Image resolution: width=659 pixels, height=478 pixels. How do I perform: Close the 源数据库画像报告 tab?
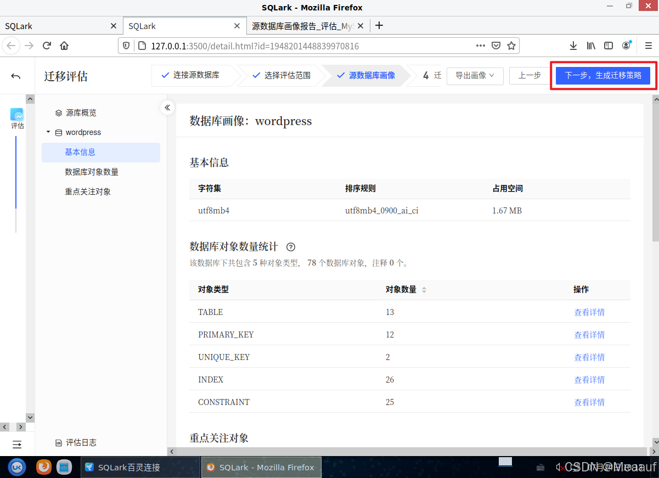(x=361, y=26)
